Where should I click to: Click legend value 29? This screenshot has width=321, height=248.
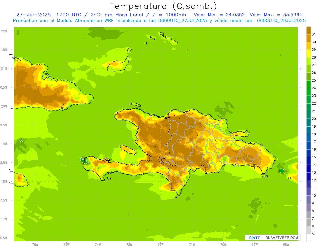point(314,49)
